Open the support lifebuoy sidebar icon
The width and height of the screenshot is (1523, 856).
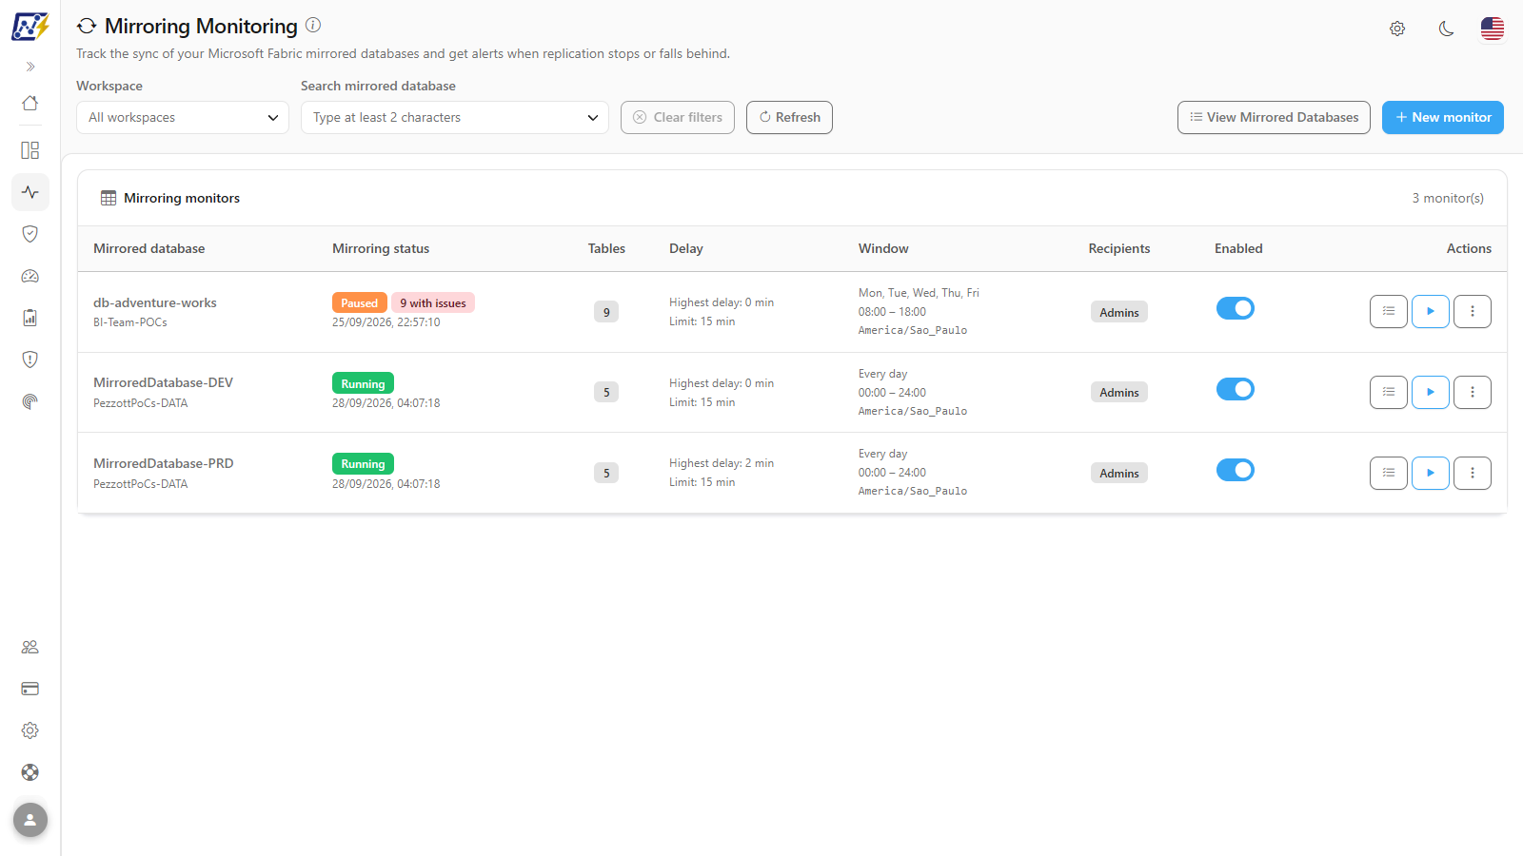(x=30, y=772)
